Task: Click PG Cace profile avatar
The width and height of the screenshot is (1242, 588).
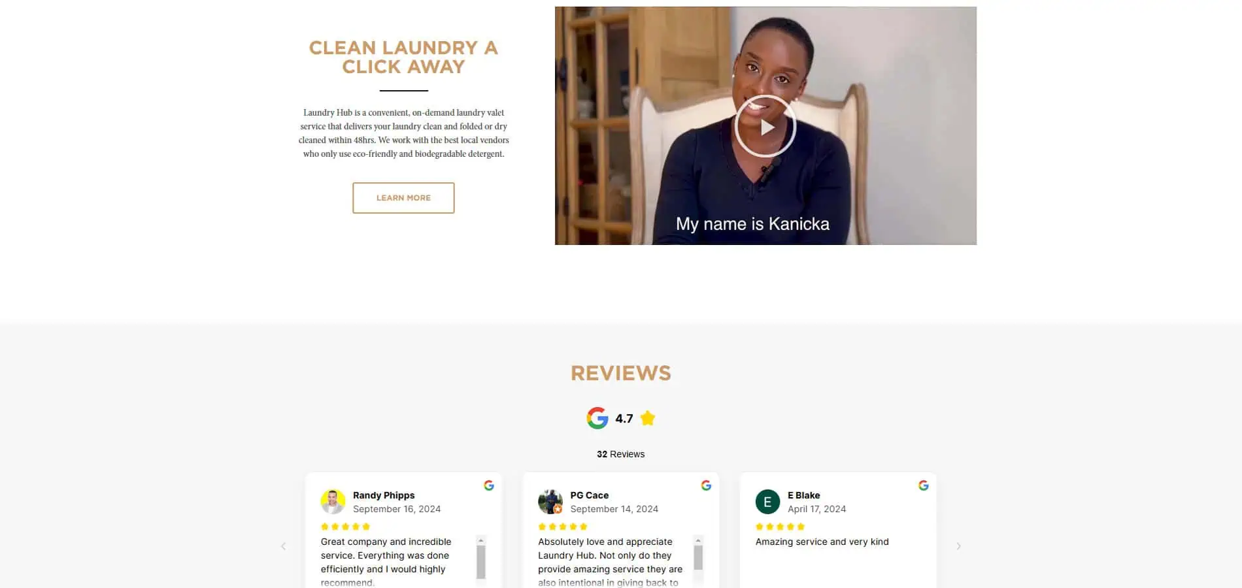Action: (x=550, y=502)
